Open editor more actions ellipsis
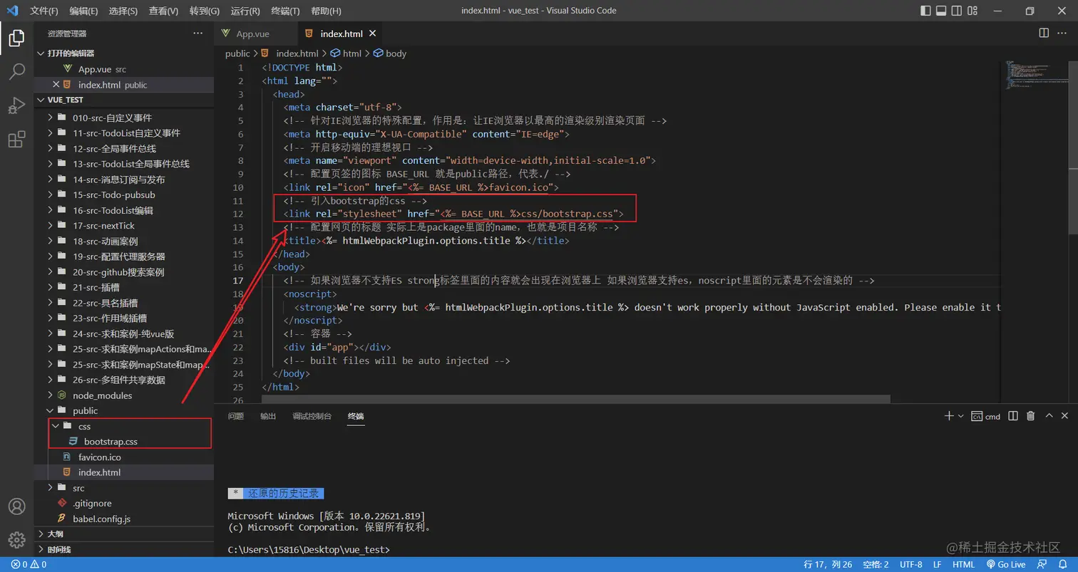Viewport: 1078px width, 572px height. pos(1062,33)
